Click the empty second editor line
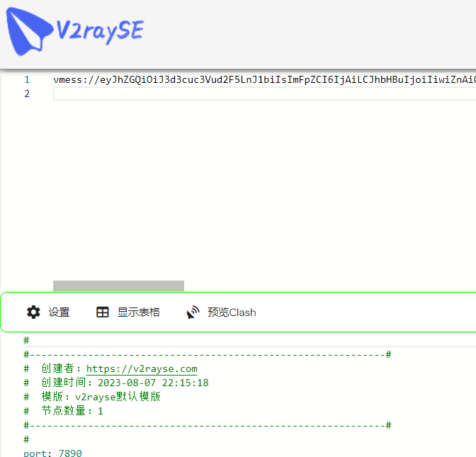Screen dimensions: 476x457 pyautogui.click(x=262, y=94)
